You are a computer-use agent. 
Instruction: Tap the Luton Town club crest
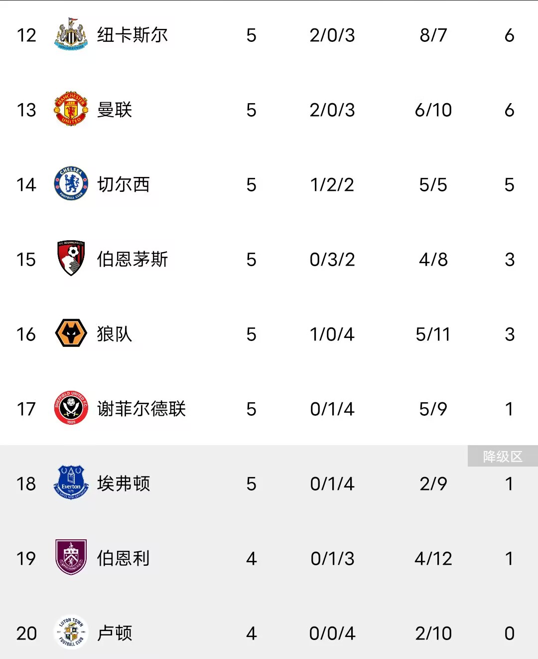point(71,632)
